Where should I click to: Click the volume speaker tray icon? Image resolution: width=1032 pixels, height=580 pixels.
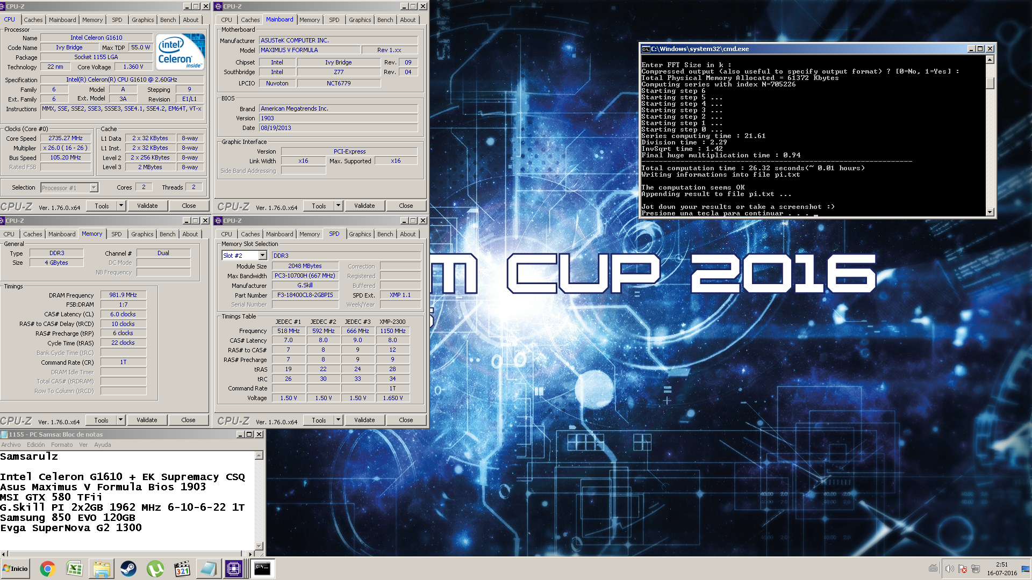click(949, 569)
